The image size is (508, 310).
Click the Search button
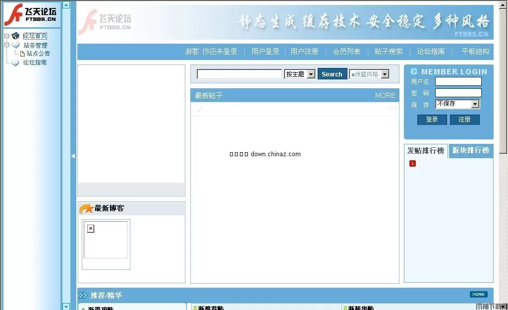click(332, 74)
